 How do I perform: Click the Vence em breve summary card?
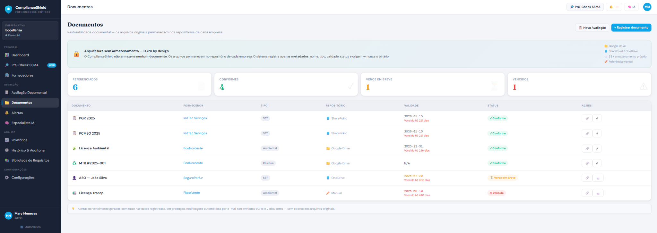pos(433,84)
